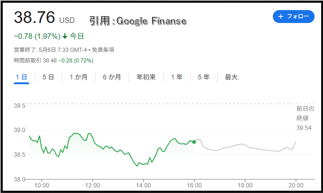Image resolution: width=323 pixels, height=193 pixels.
Task: Click the 前日の終値 39.54 label
Action: coord(305,118)
